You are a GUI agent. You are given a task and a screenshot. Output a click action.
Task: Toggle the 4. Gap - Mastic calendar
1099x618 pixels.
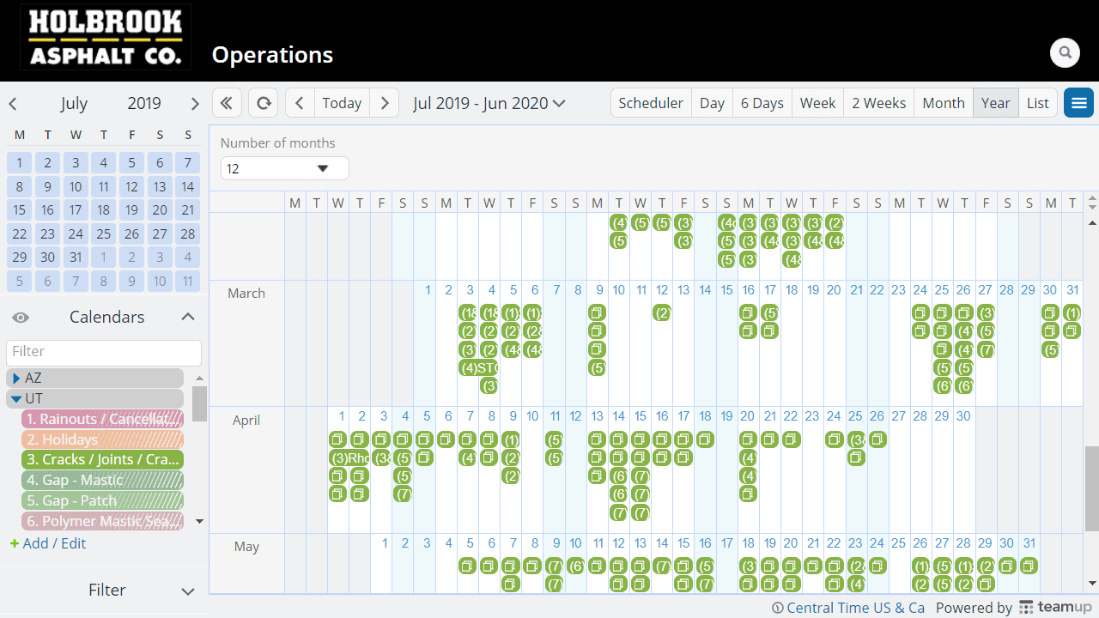click(103, 480)
